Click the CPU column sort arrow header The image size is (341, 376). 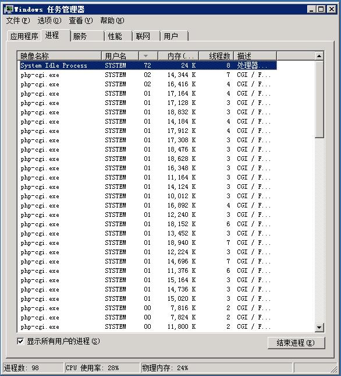point(148,56)
